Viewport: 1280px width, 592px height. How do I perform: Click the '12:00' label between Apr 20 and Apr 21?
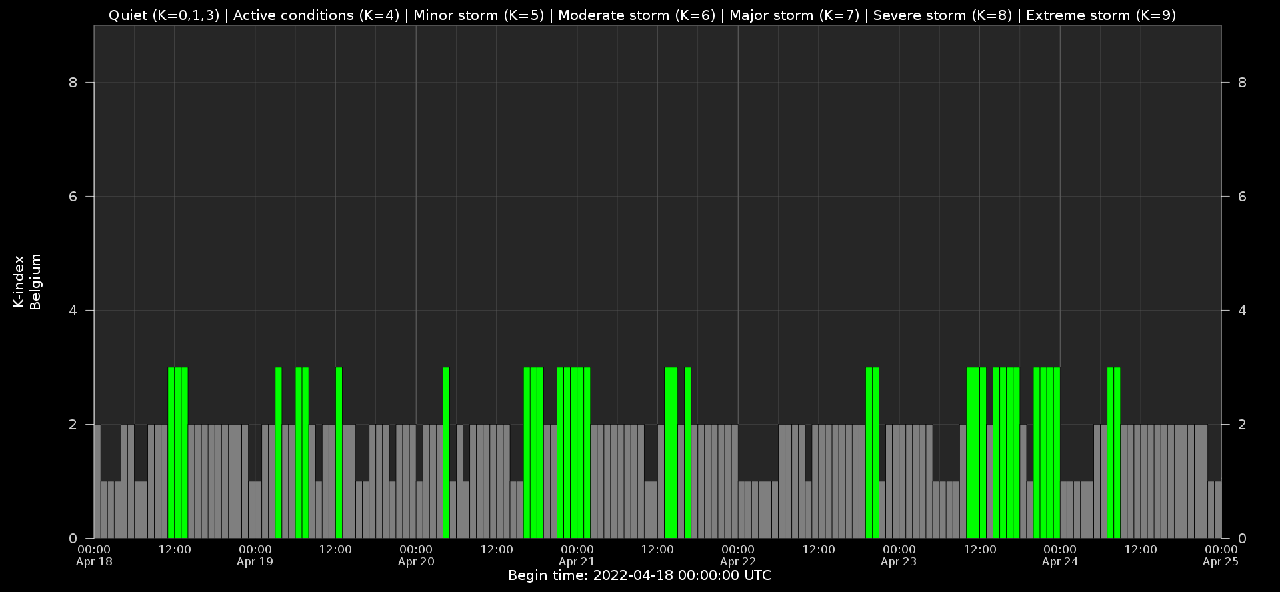coord(497,549)
